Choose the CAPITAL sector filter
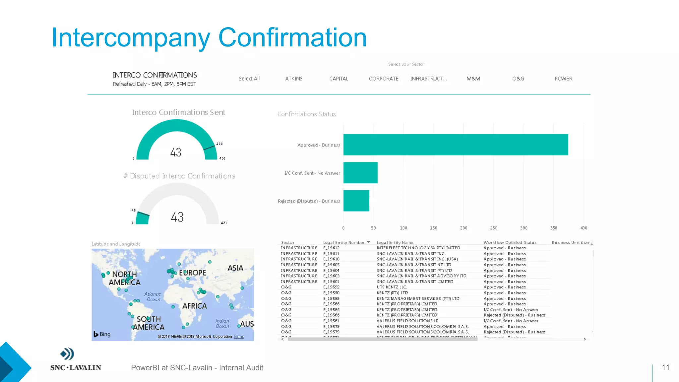The width and height of the screenshot is (679, 382). click(x=339, y=79)
